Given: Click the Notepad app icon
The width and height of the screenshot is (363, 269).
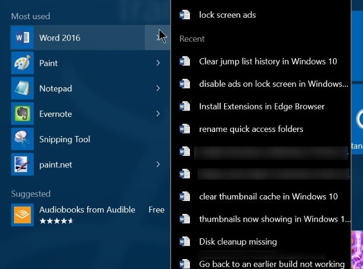Looking at the screenshot, I should point(22,88).
